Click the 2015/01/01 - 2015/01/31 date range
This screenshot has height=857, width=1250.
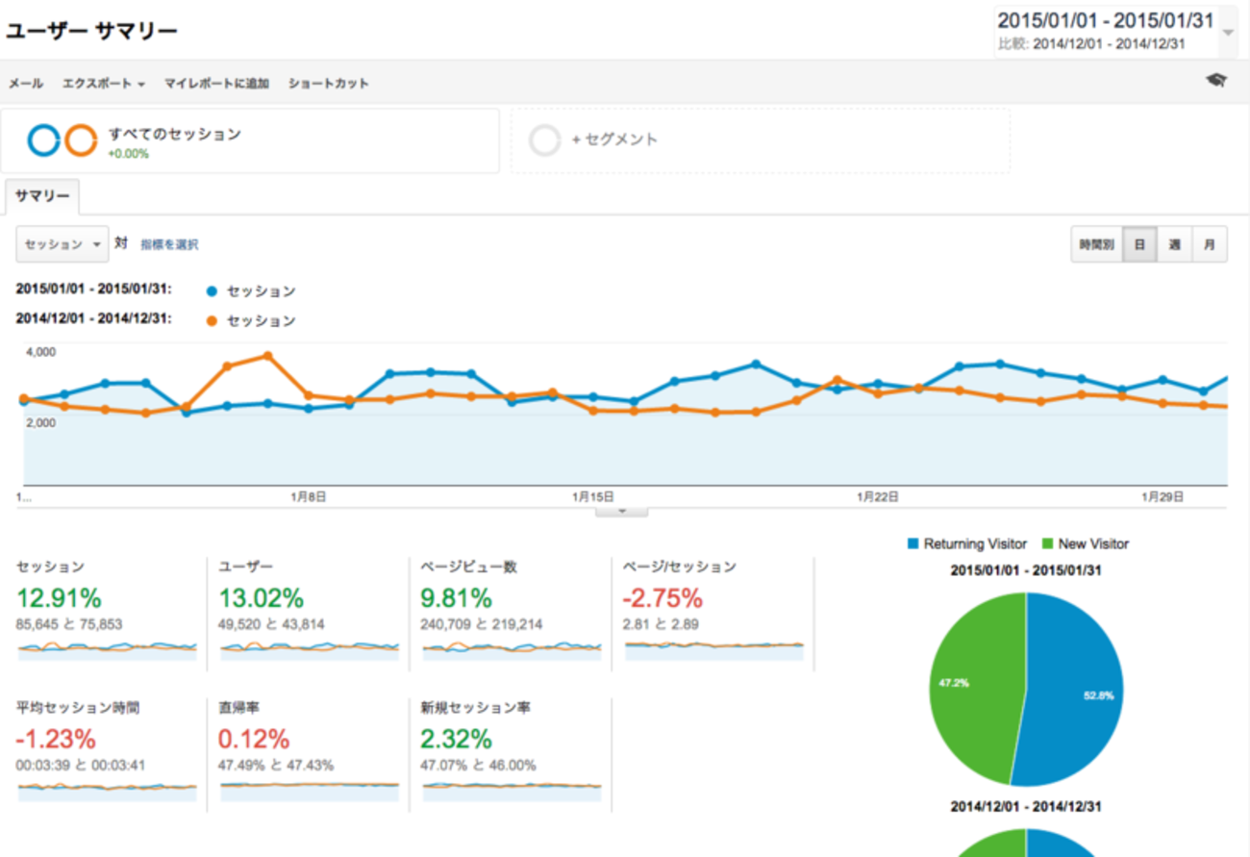[x=1106, y=20]
